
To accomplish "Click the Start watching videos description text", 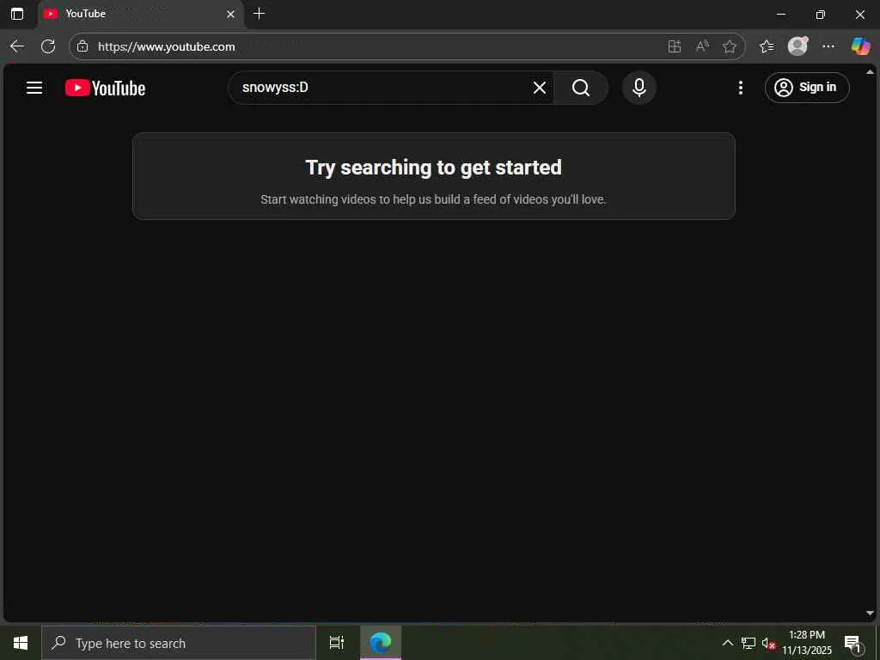I will [x=433, y=199].
